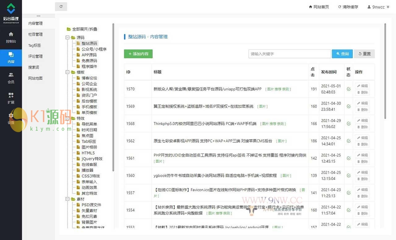Click the 请输入关键字 search field
The image size is (396, 240).
coord(290,54)
